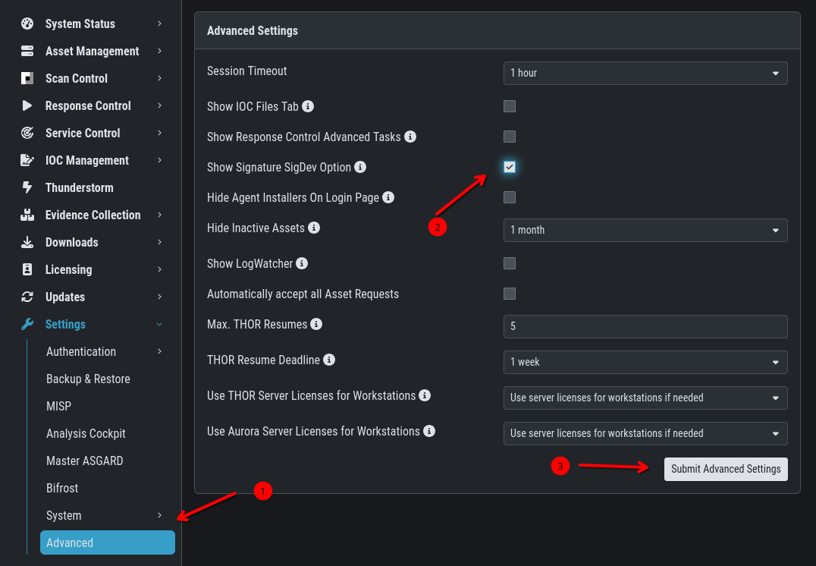Check Automatically accept all Asset Requests
The image size is (816, 566).
(x=510, y=294)
